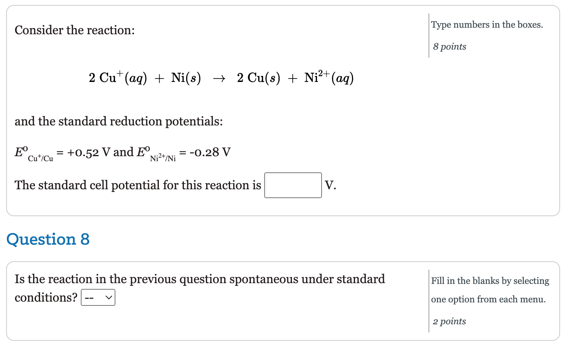Click the dropdown chevron next to 'conditions?'
This screenshot has height=347, width=567.
(x=109, y=297)
